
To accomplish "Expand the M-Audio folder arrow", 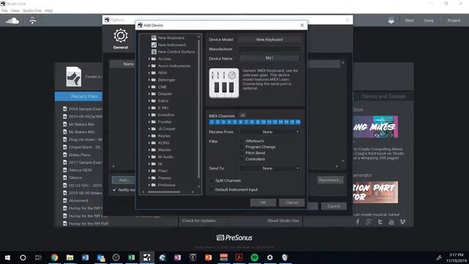I will (149, 157).
